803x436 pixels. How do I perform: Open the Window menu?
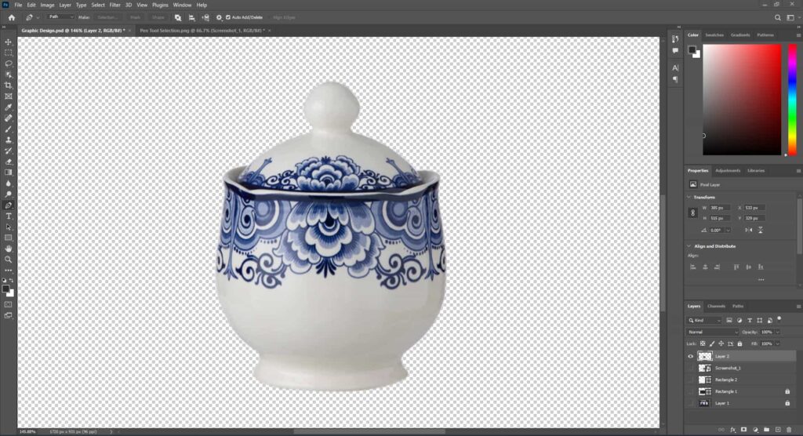click(x=182, y=5)
